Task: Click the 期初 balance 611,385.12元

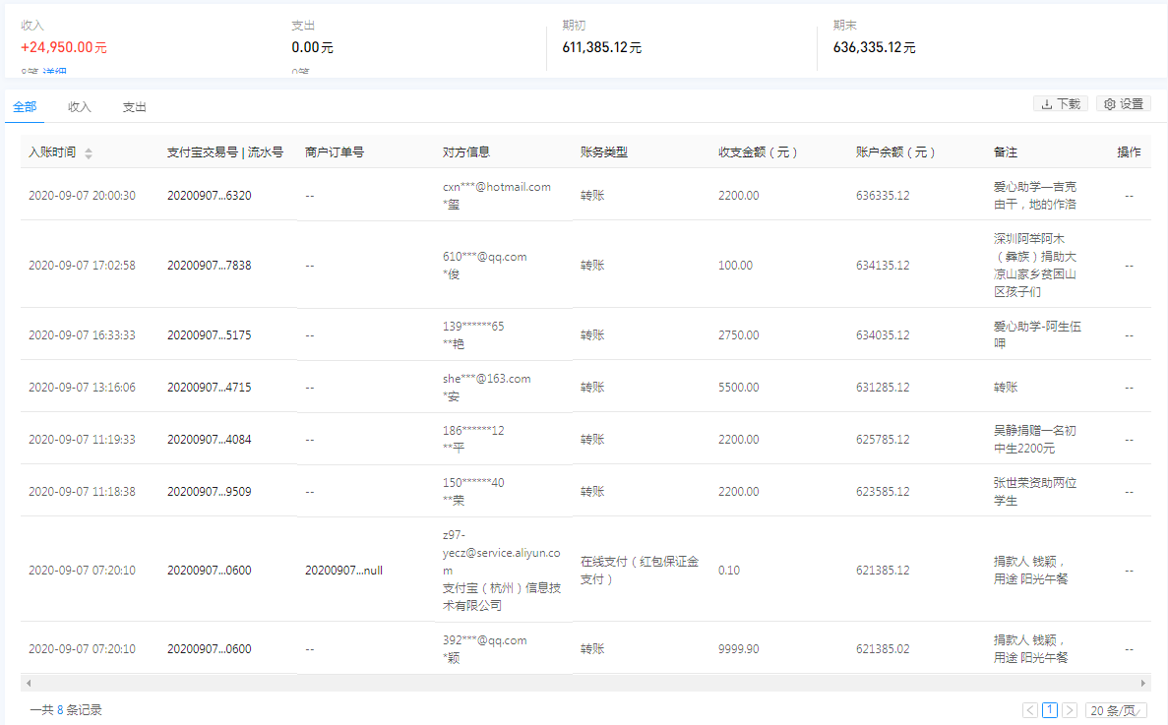Action: (602, 47)
